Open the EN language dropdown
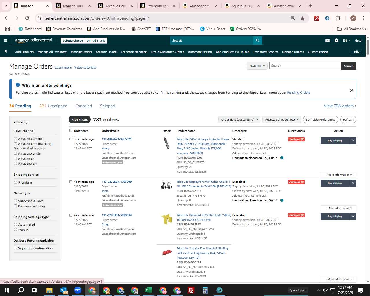 pos(346,40)
